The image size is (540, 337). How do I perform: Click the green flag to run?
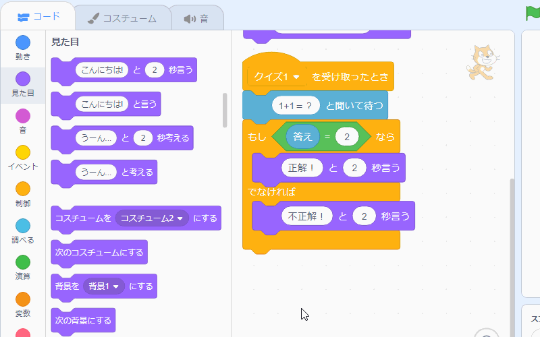coord(533,13)
